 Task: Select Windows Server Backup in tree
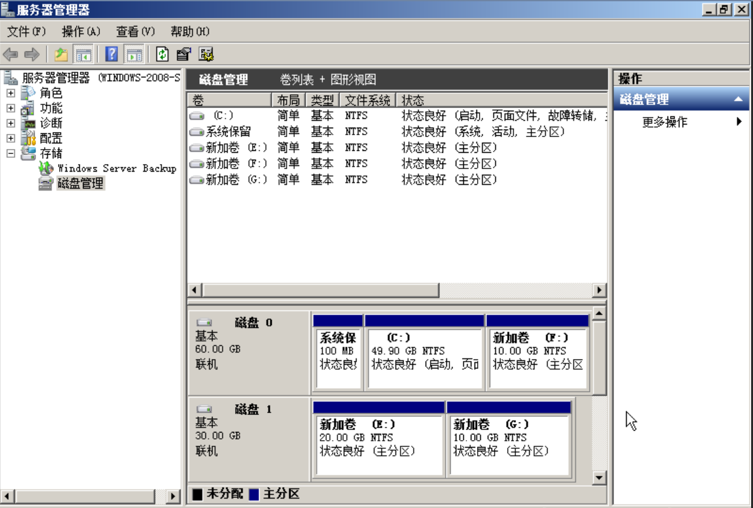pyautogui.click(x=116, y=168)
